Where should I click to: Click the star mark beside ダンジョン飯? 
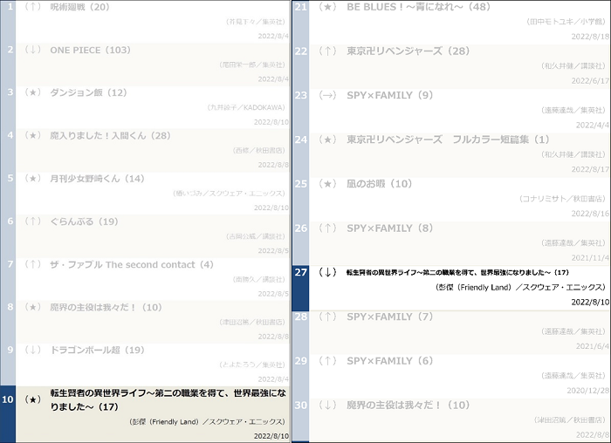(x=33, y=92)
